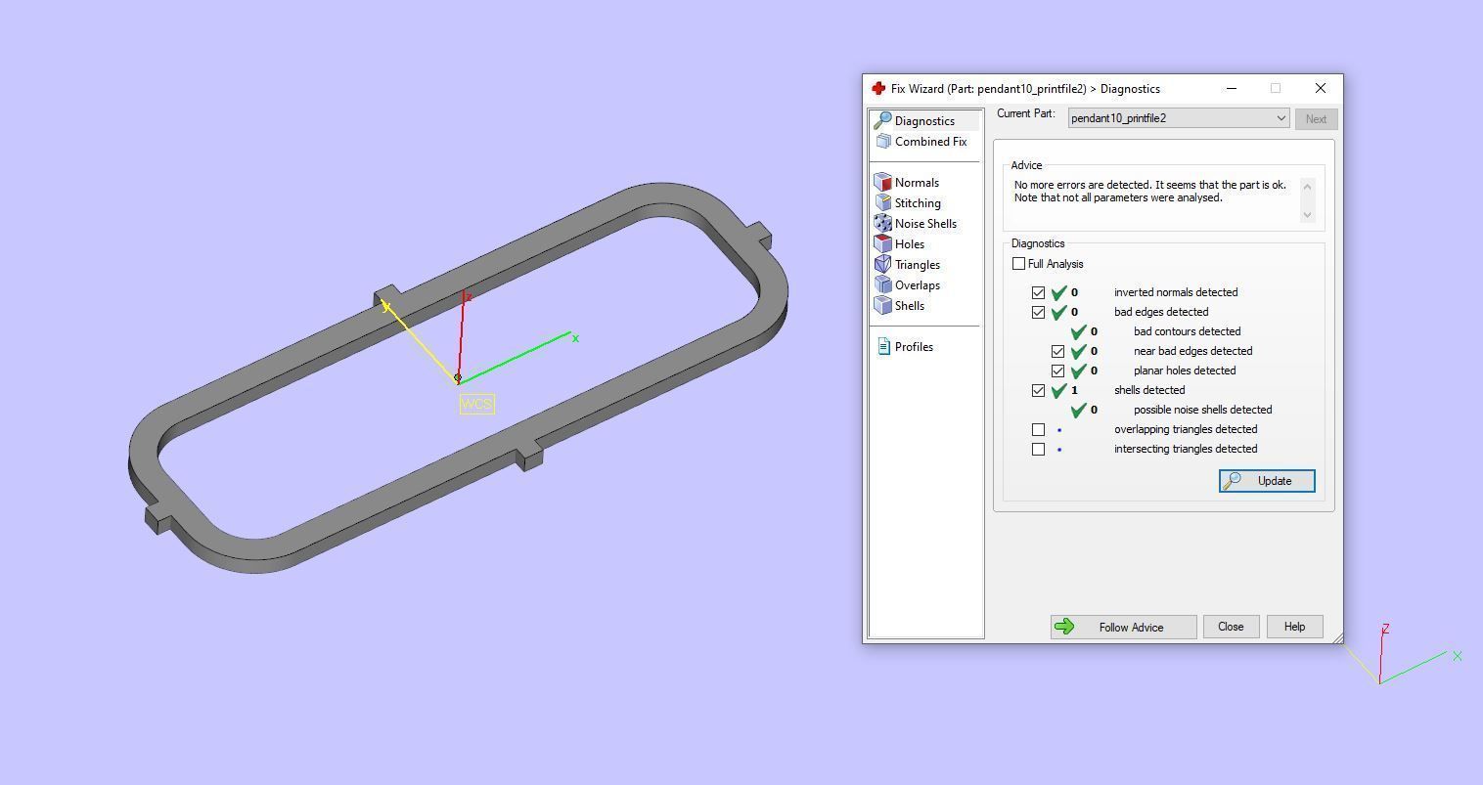Open the Shells page
Screen dimensions: 1483x785
(909, 305)
